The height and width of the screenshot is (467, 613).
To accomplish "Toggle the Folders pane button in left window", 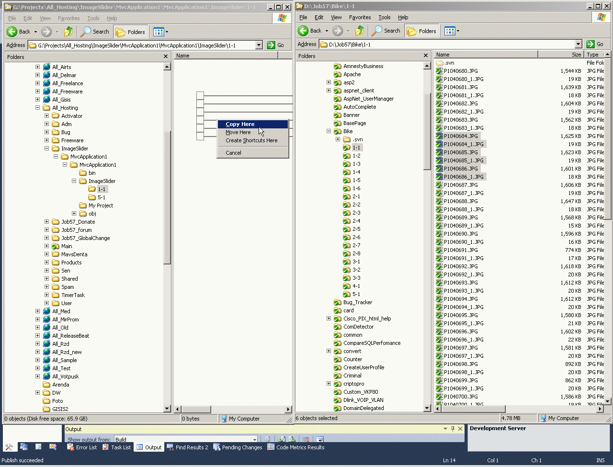I will (131, 32).
